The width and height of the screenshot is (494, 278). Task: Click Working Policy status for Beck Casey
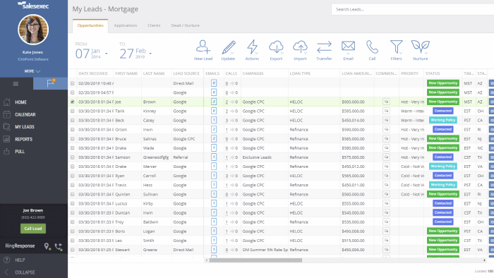pyautogui.click(x=443, y=120)
